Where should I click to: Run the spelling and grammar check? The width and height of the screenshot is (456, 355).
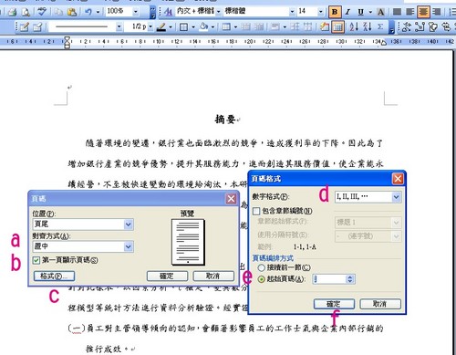42,12
